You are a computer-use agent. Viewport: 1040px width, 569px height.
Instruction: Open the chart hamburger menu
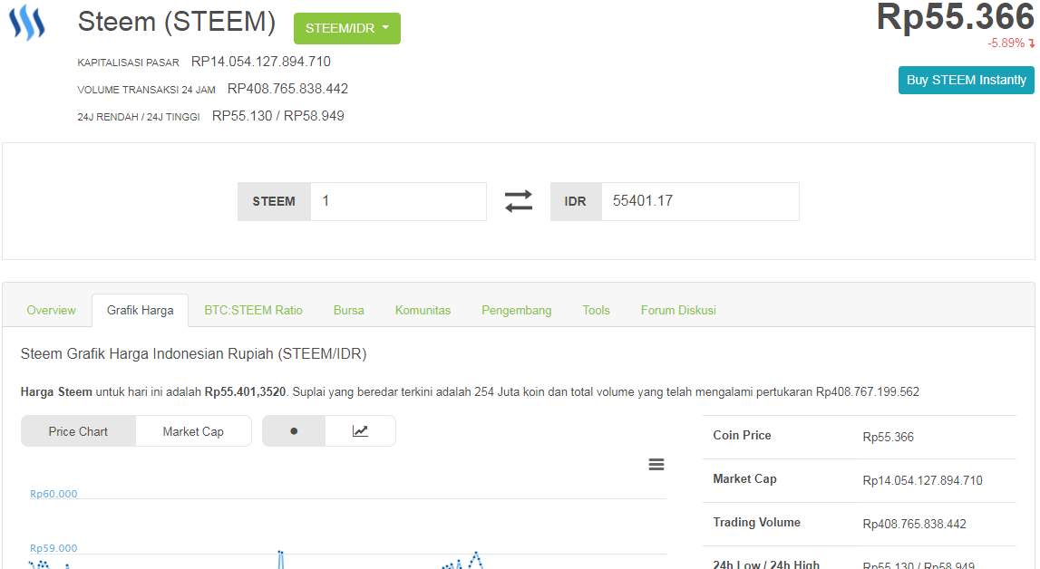point(656,464)
